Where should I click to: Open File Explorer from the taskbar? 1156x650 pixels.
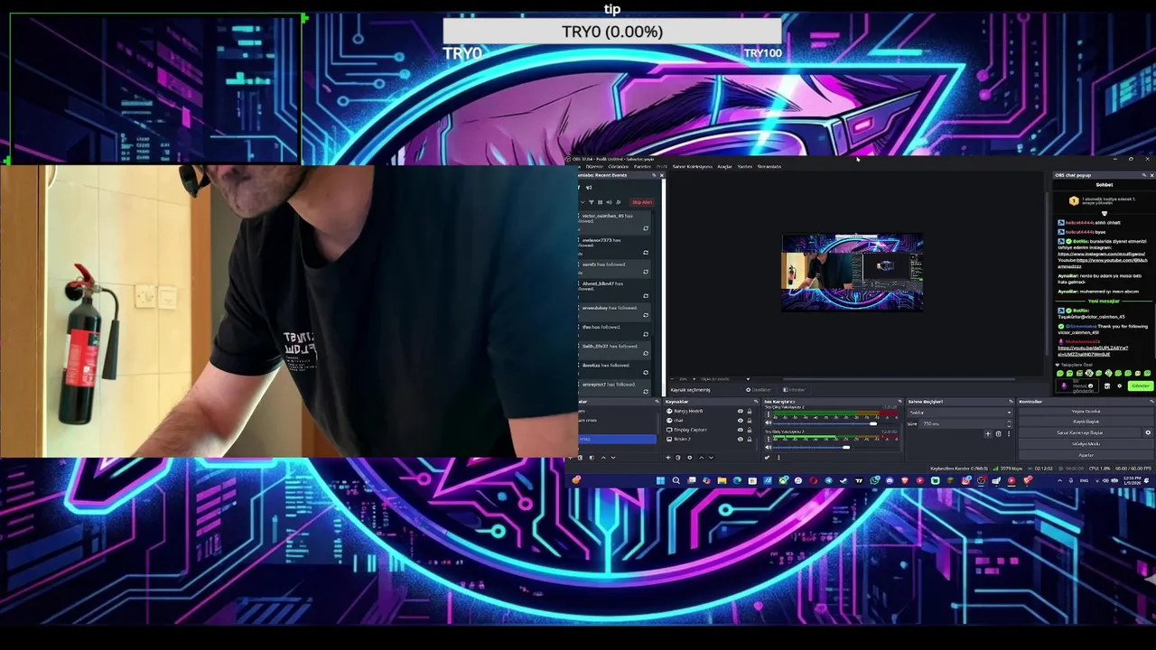click(x=722, y=480)
